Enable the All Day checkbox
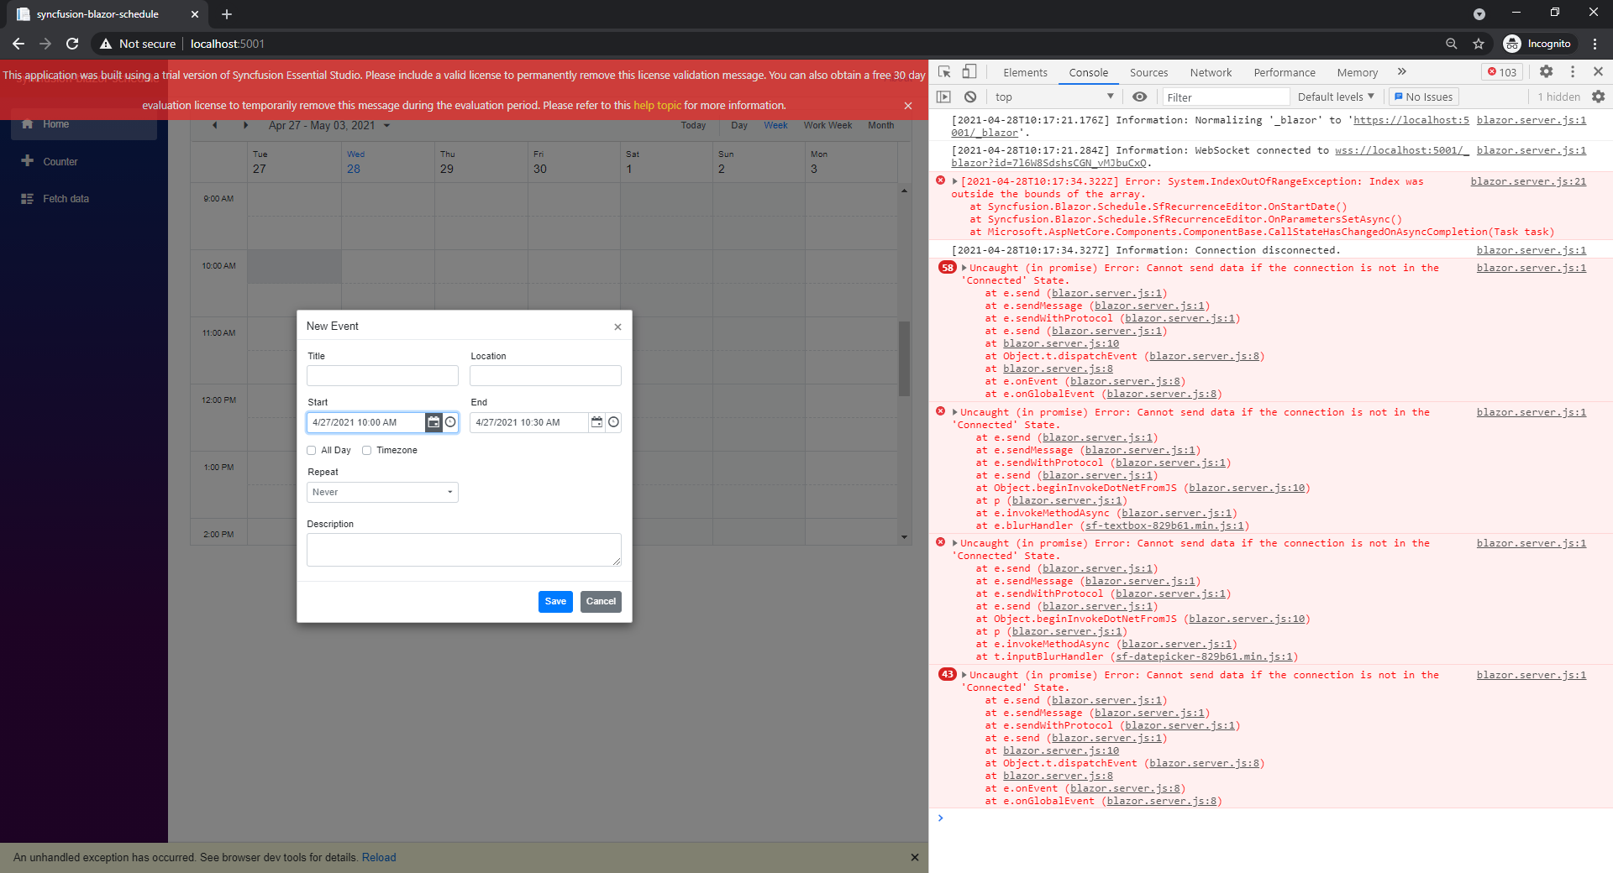 pyautogui.click(x=312, y=451)
